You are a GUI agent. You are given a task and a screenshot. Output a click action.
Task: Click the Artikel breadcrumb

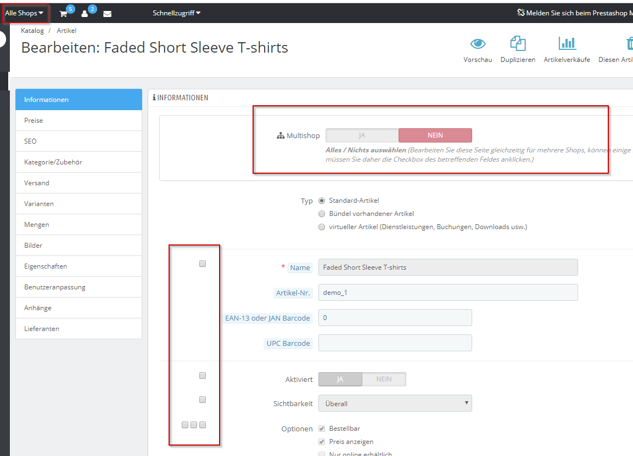66,31
